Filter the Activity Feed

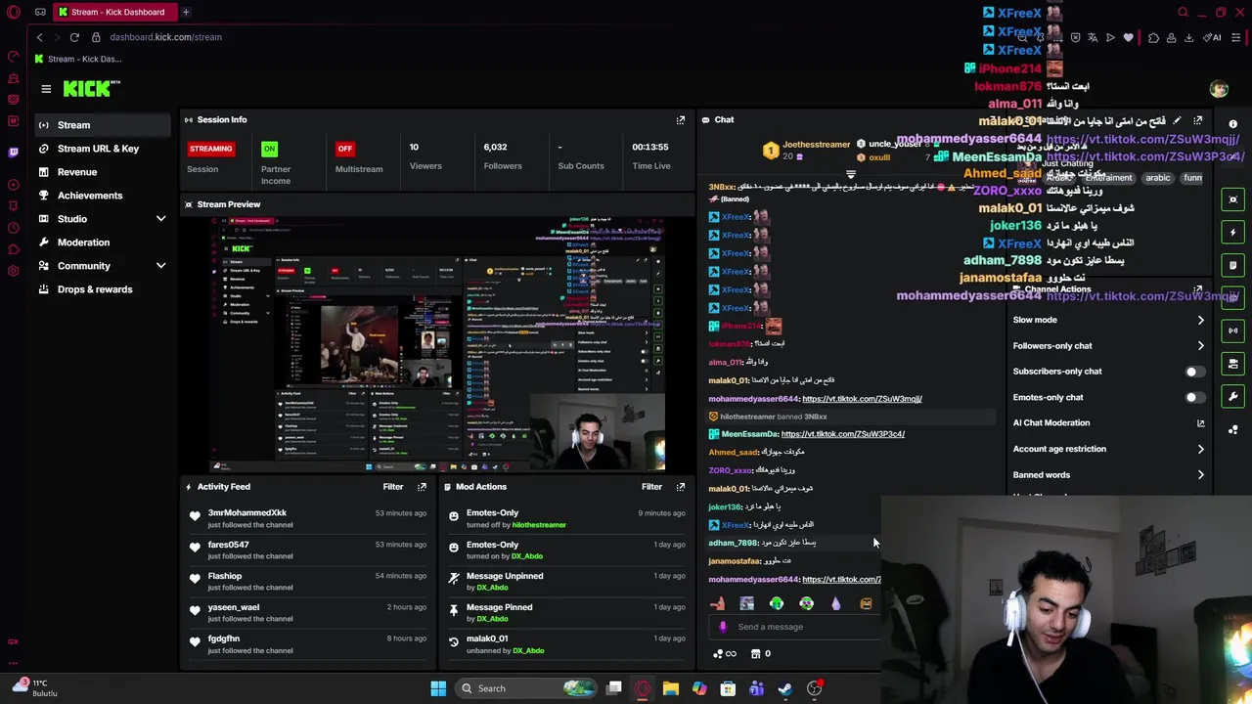pyautogui.click(x=393, y=486)
